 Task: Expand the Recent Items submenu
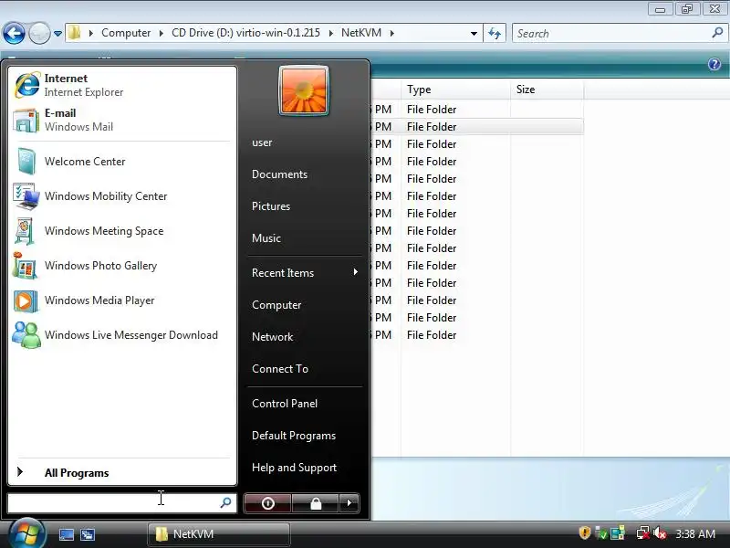[x=305, y=272]
